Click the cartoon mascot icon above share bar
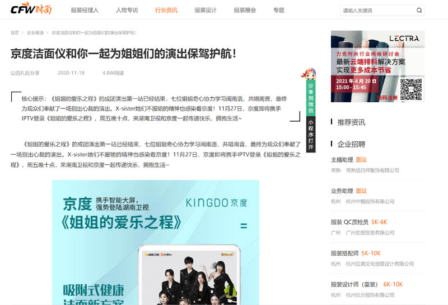This screenshot has width=448, height=305. point(309,74)
